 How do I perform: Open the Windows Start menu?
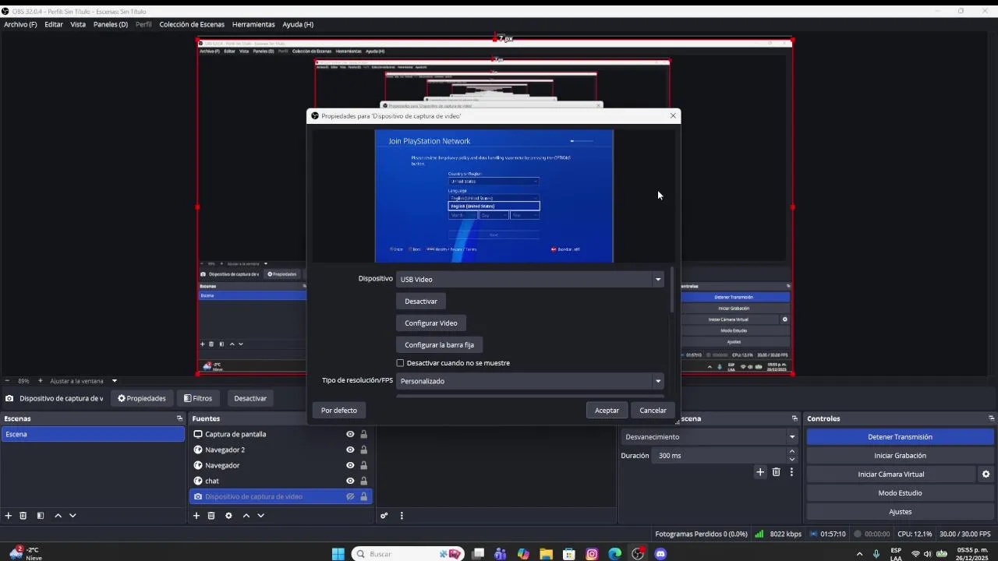coord(338,554)
